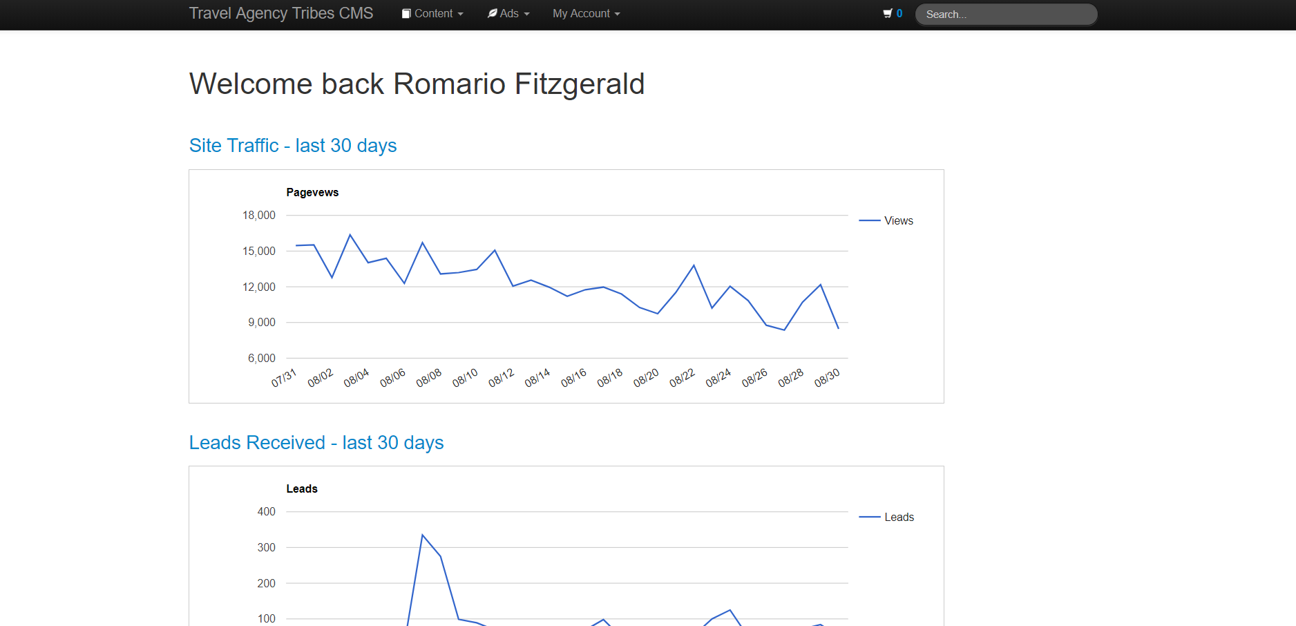The image size is (1296, 626).
Task: Open the shopping cart icon
Action: pos(887,14)
